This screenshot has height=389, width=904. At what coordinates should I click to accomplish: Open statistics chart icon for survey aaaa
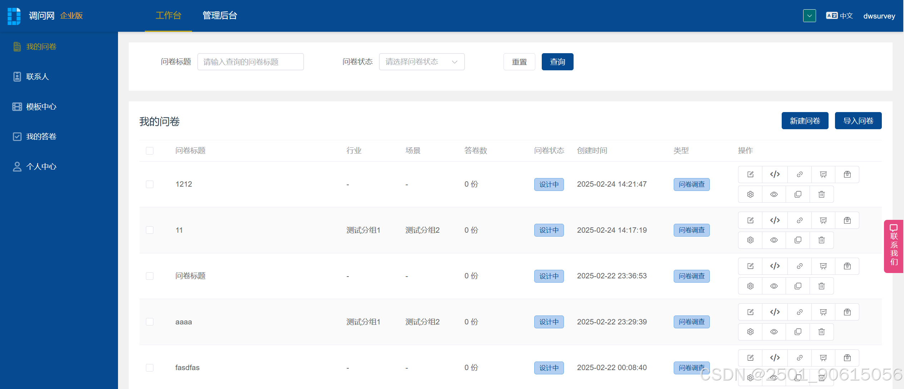click(823, 312)
